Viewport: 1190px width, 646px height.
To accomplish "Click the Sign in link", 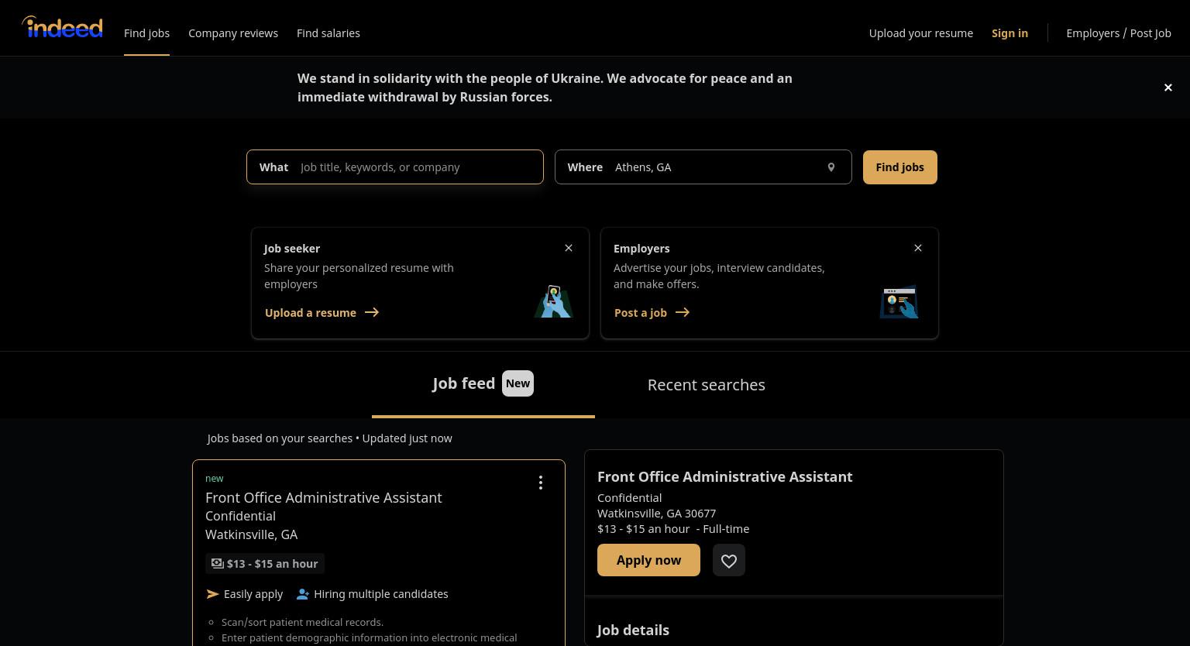I will [1010, 33].
